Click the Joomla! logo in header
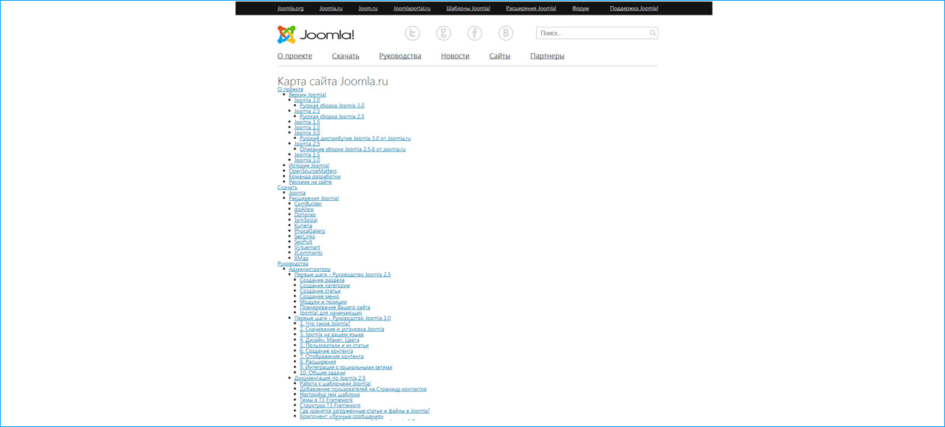945x427 pixels. click(x=315, y=35)
